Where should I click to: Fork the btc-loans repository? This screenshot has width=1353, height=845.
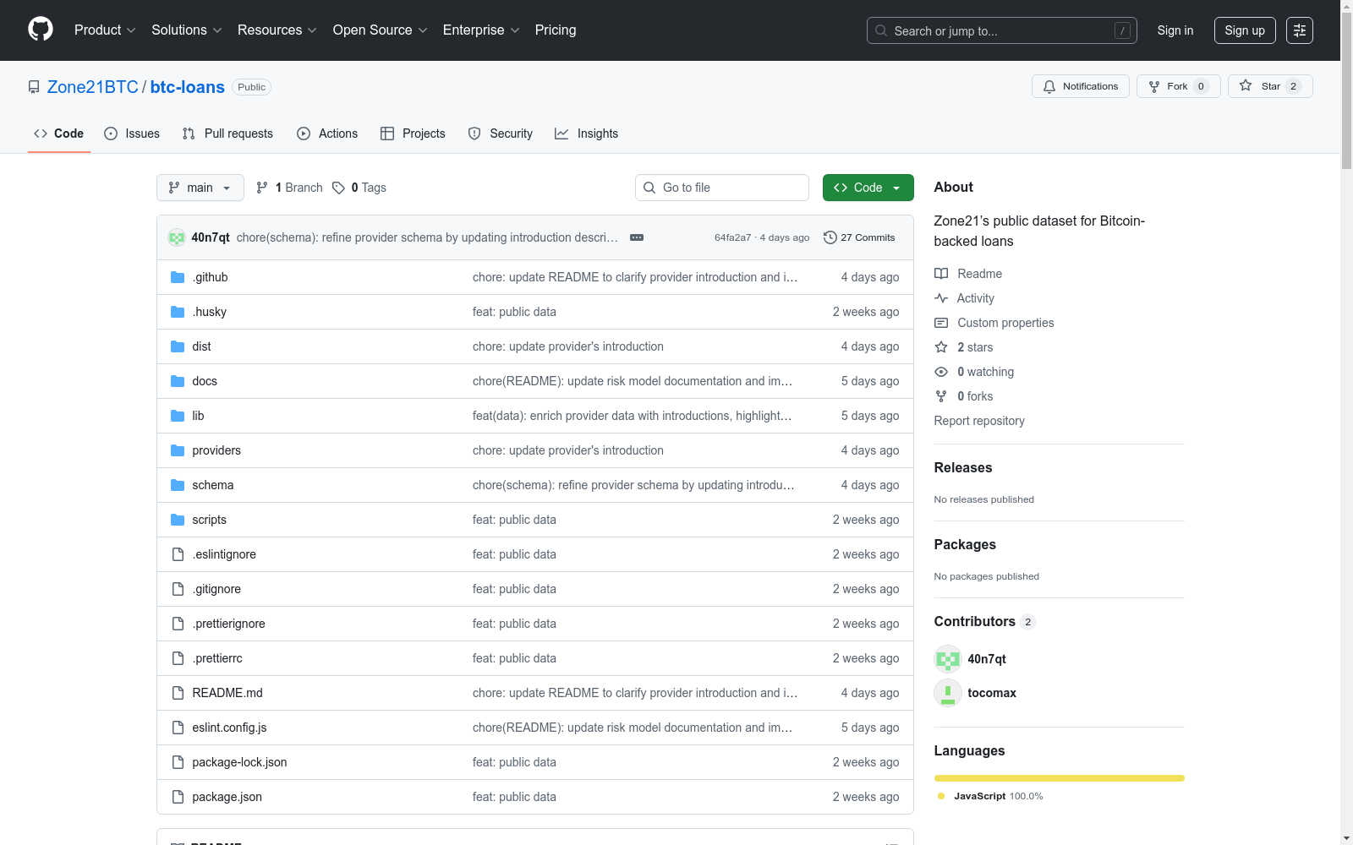tap(1179, 86)
